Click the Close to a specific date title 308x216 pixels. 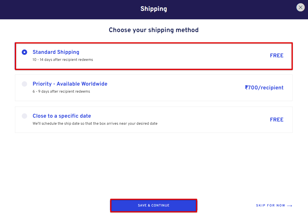[x=62, y=116]
